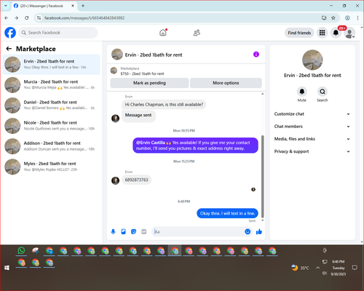Click the 'is this still available?' message
Screen dimensions: 364x291
pyautogui.click(x=164, y=105)
